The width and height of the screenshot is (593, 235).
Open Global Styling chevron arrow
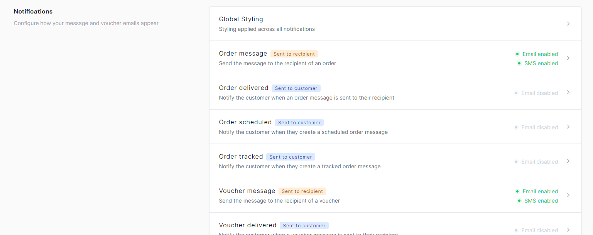[x=568, y=24]
